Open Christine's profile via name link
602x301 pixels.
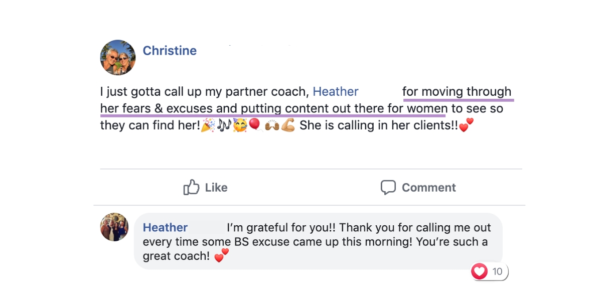pyautogui.click(x=170, y=51)
